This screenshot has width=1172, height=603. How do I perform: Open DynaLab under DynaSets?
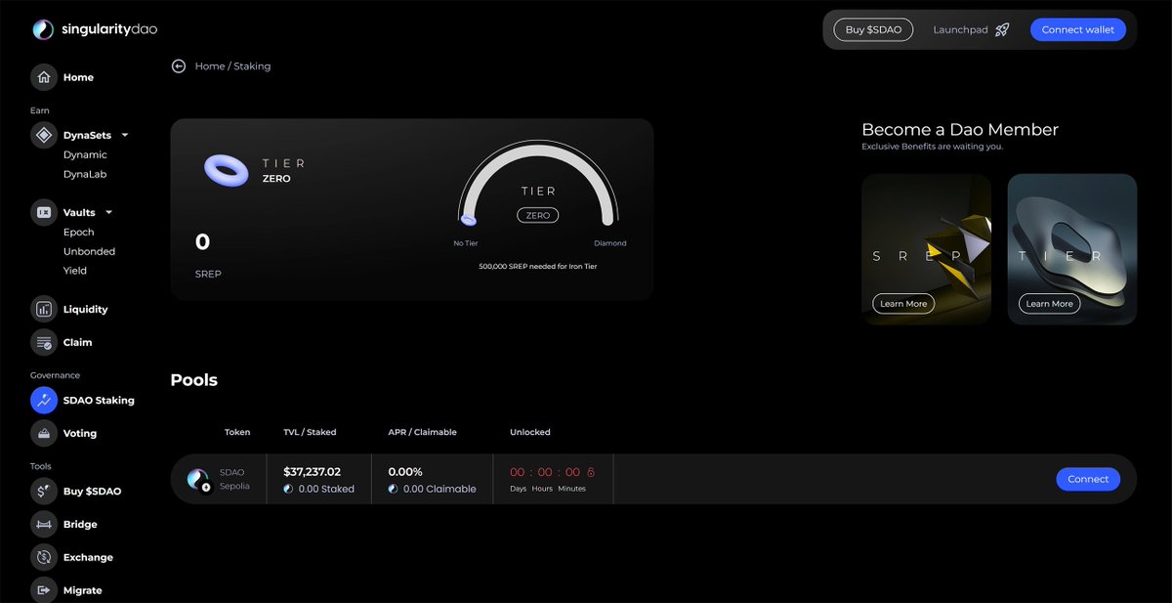(85, 174)
